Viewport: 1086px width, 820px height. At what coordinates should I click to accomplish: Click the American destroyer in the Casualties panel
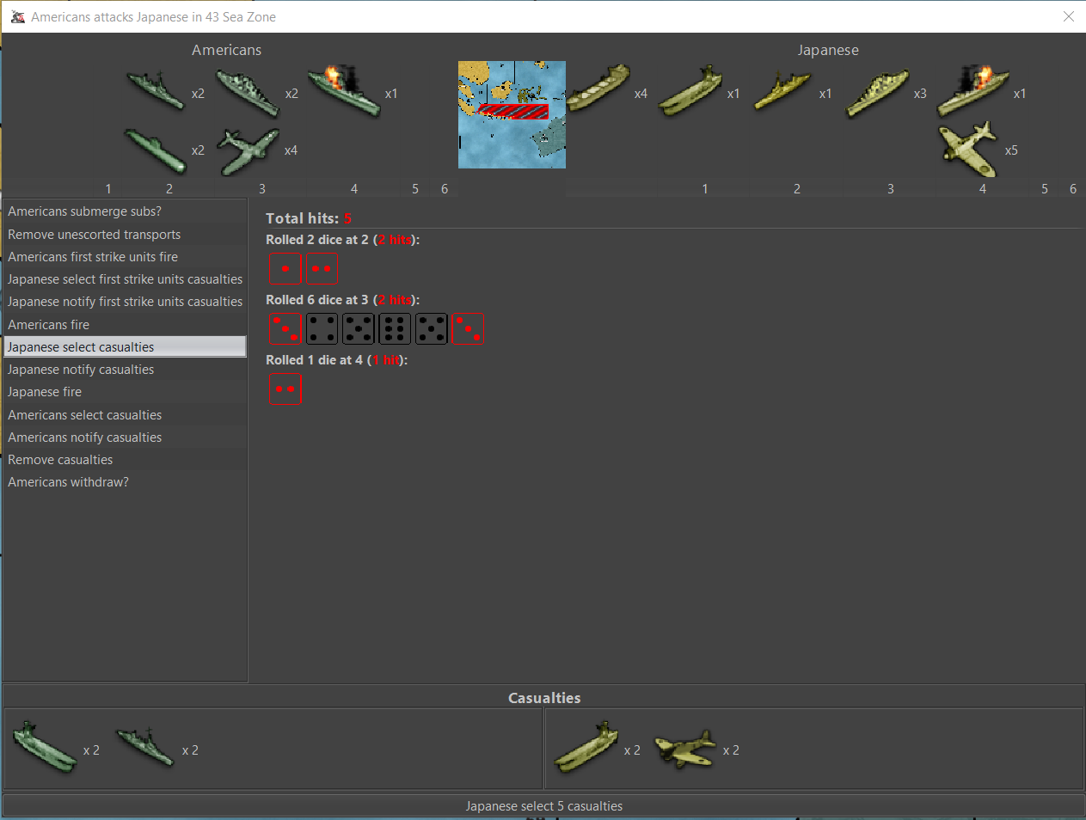point(145,747)
